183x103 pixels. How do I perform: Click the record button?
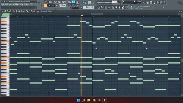pos(57,5)
